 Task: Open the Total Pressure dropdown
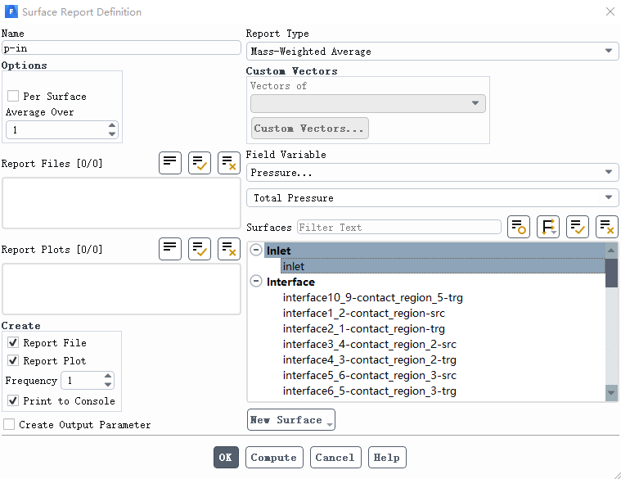(432, 197)
